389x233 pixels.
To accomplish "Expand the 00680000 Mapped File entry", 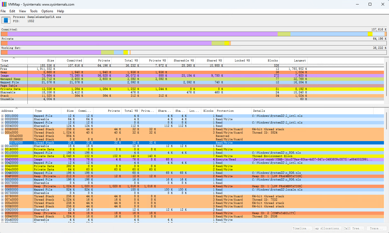I will pos(3,189).
